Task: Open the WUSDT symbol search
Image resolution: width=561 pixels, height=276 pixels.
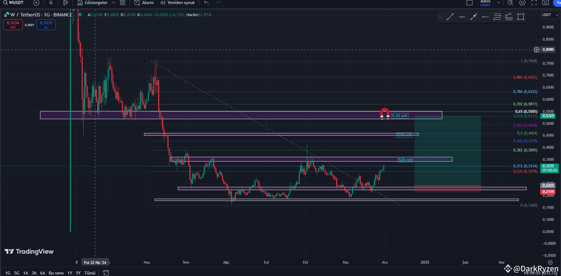Action: tap(14, 2)
